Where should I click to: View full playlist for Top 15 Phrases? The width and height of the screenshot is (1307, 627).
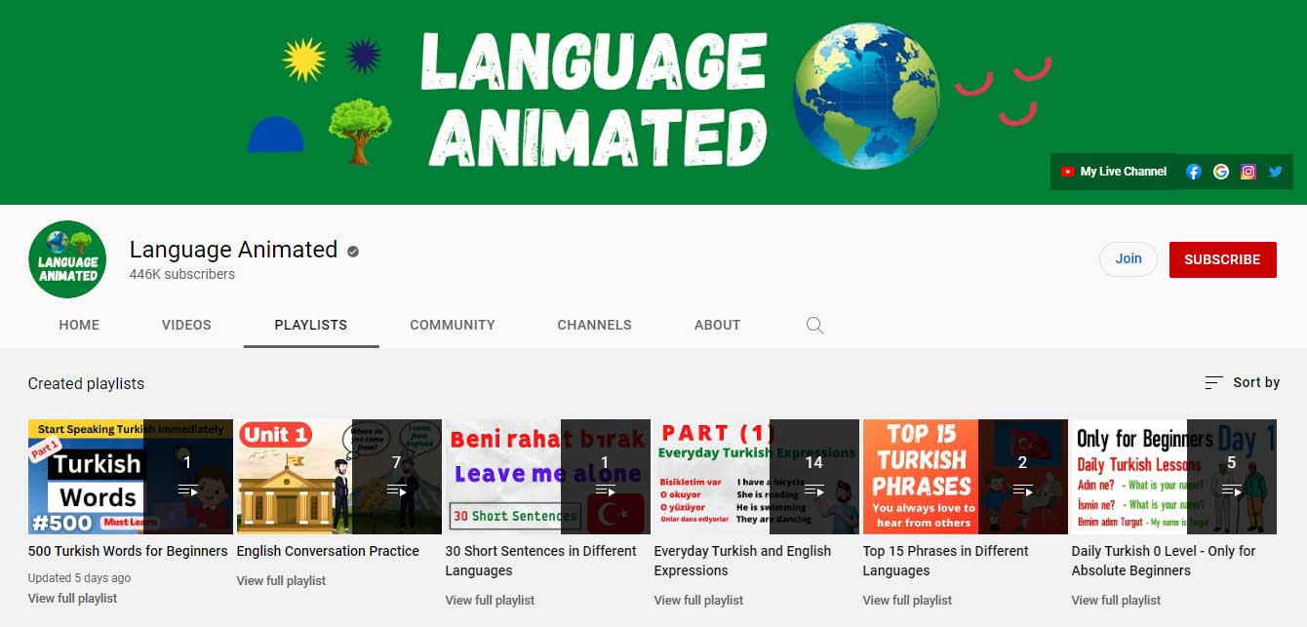pyautogui.click(x=907, y=600)
